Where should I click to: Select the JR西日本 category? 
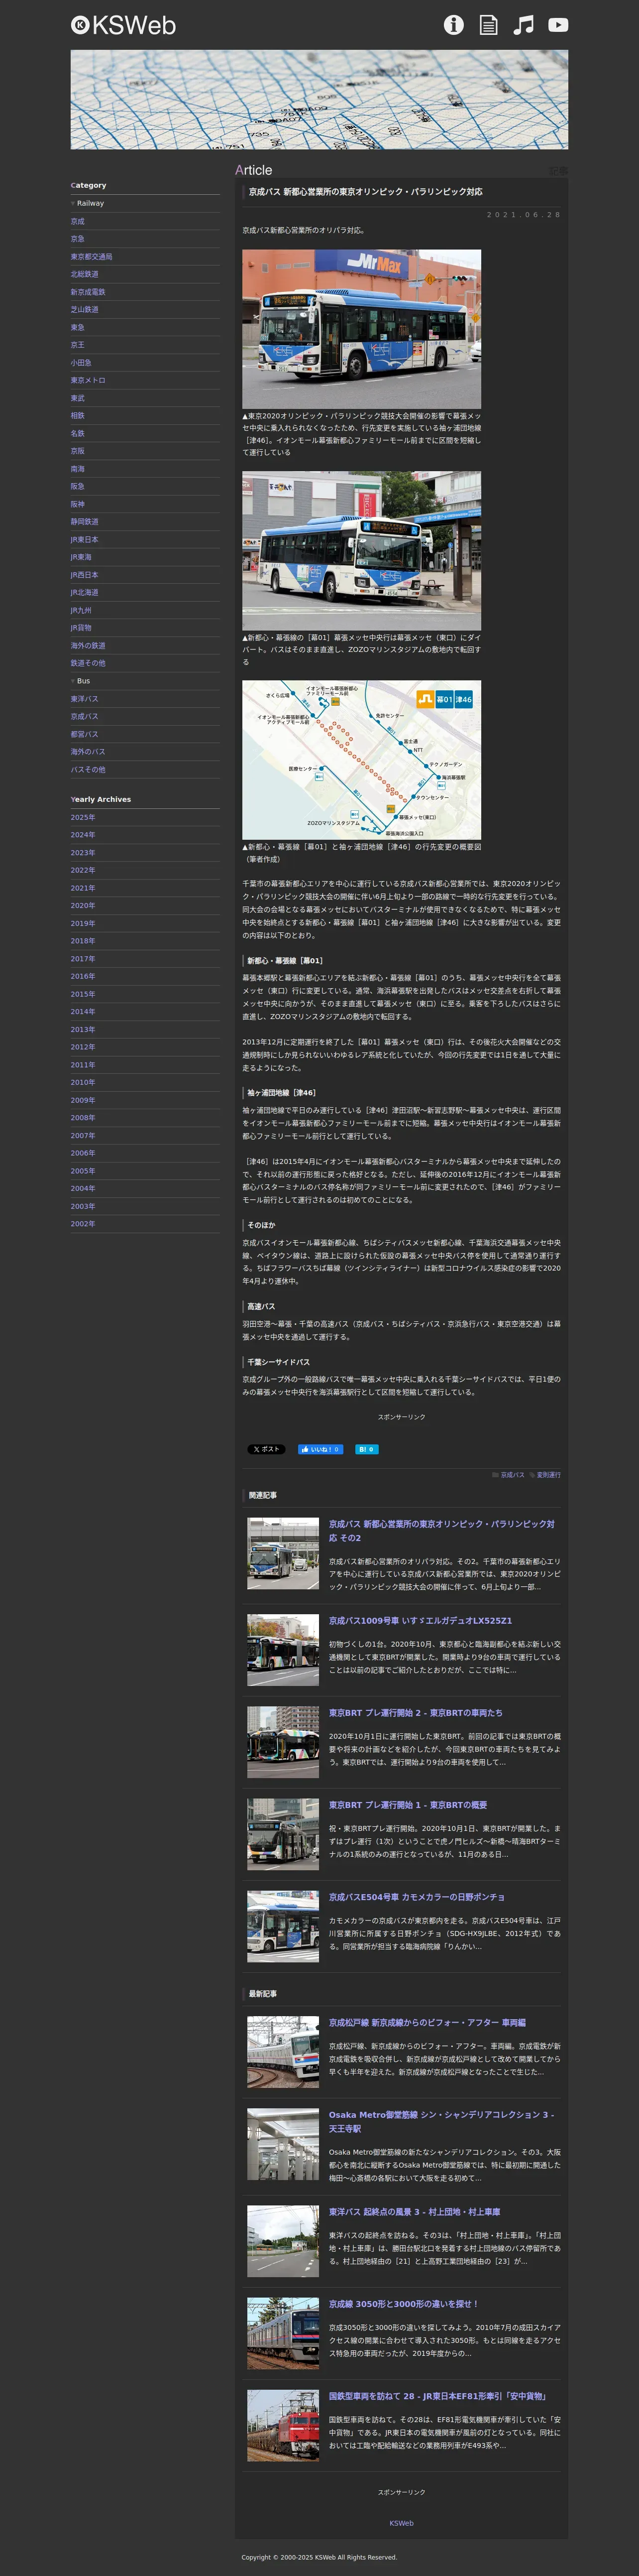pos(84,575)
